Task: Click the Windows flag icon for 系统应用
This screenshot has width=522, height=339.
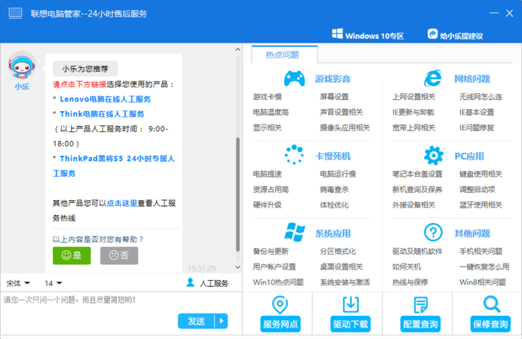Action: pyautogui.click(x=295, y=232)
